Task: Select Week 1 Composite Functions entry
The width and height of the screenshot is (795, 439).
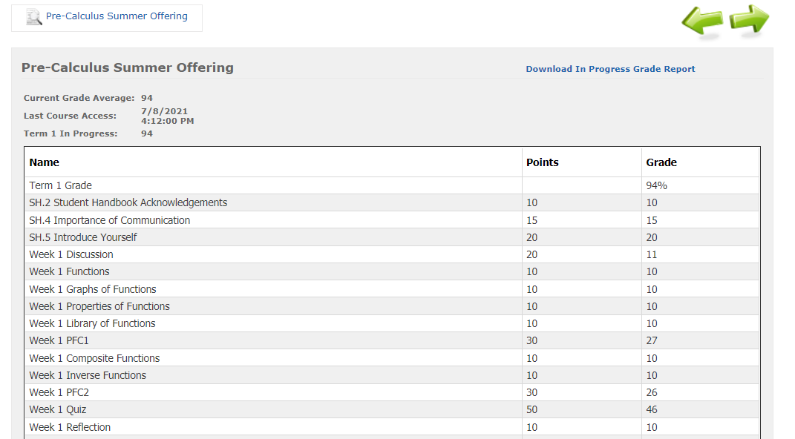Action: pyautogui.click(x=94, y=358)
